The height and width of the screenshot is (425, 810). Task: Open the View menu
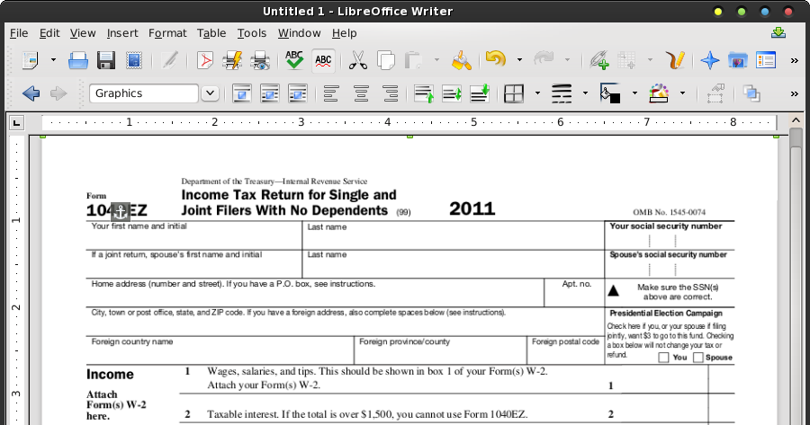click(x=83, y=33)
